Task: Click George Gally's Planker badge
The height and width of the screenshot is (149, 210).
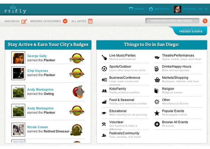Action: (77, 58)
